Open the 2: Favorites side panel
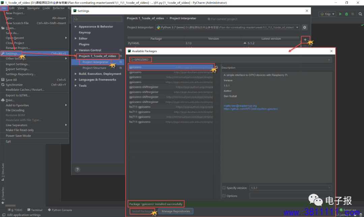The image size is (364, 217). coord(3,196)
